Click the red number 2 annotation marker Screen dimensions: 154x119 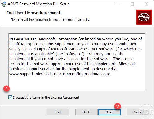[118, 106]
